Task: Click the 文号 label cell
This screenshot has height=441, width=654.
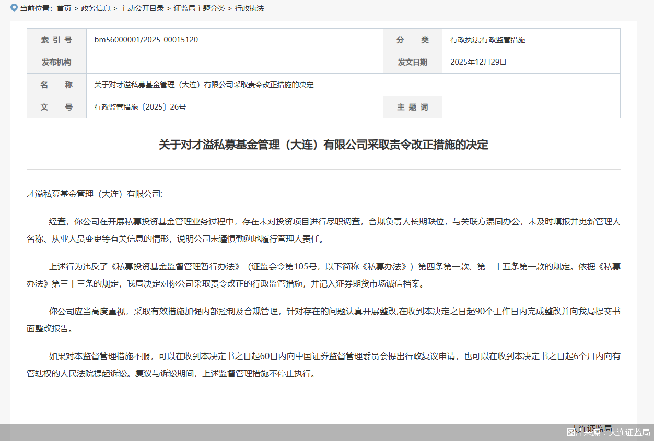Action: pos(56,106)
